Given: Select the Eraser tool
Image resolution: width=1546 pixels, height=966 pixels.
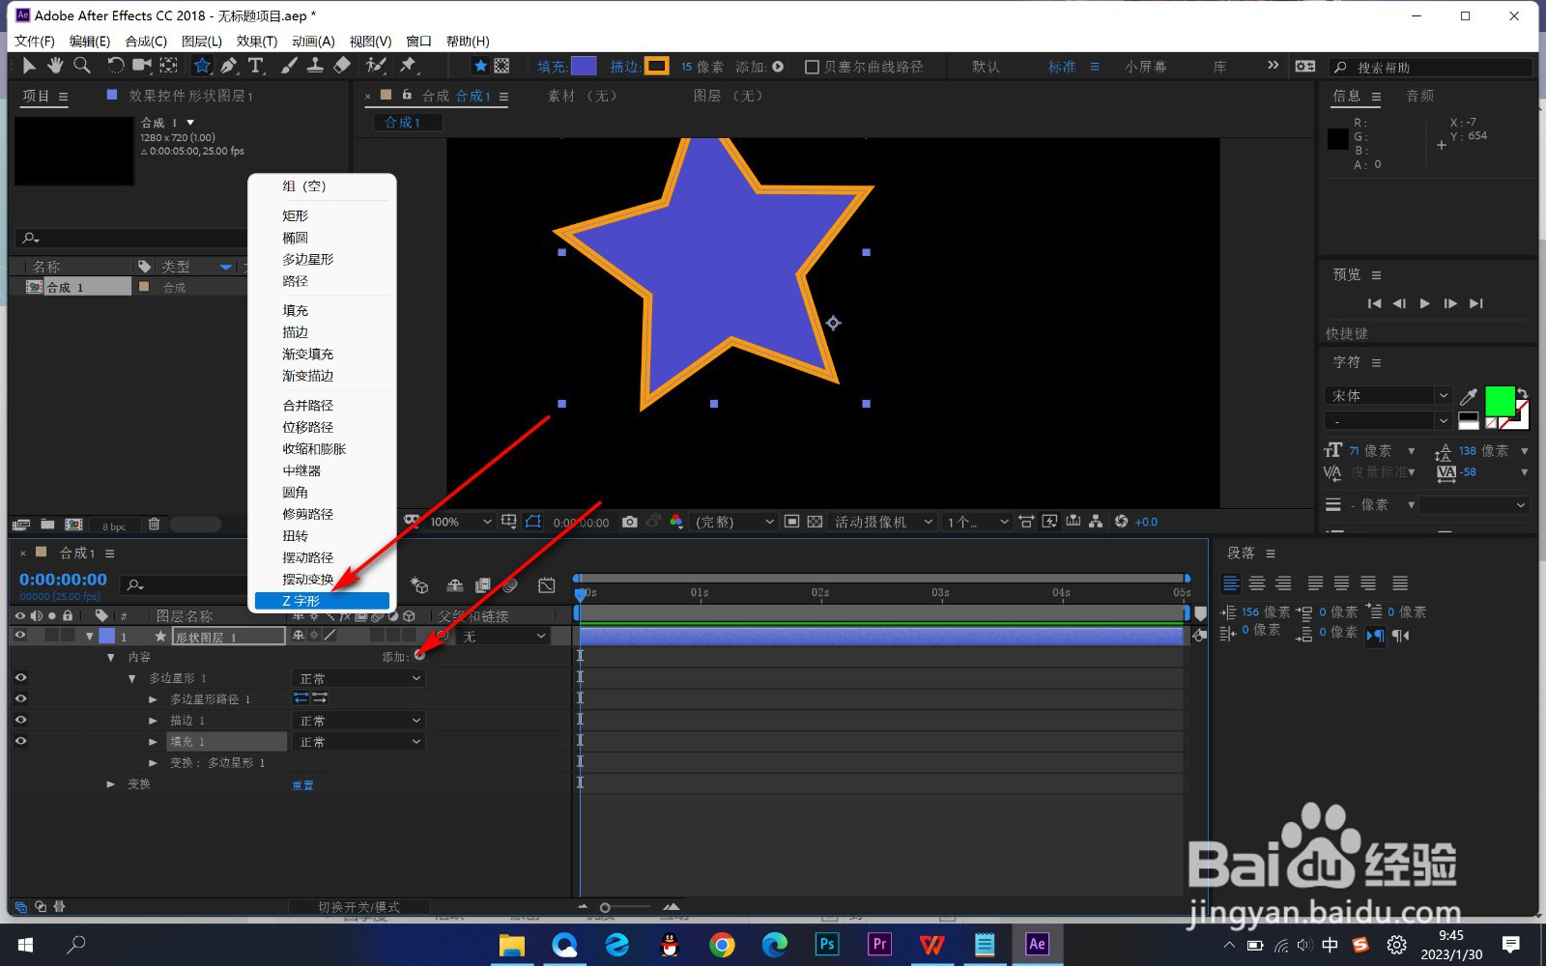Looking at the screenshot, I should (342, 66).
